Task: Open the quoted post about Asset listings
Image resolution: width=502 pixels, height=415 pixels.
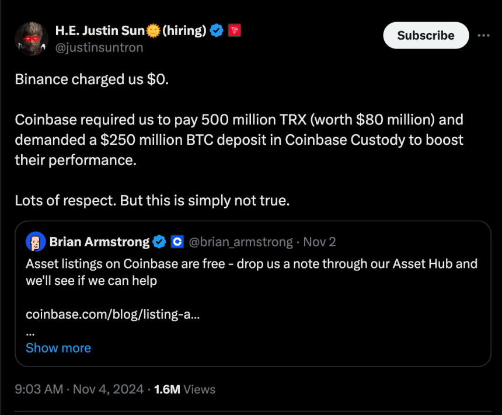Action: click(x=251, y=272)
